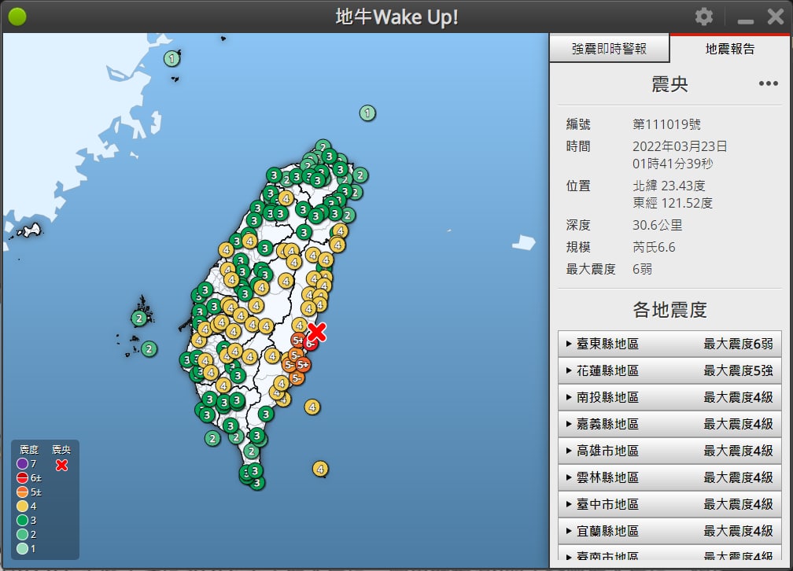This screenshot has width=793, height=571.
Task: Click the intensity 1 marker northeast of Taiwan
Action: point(367,113)
